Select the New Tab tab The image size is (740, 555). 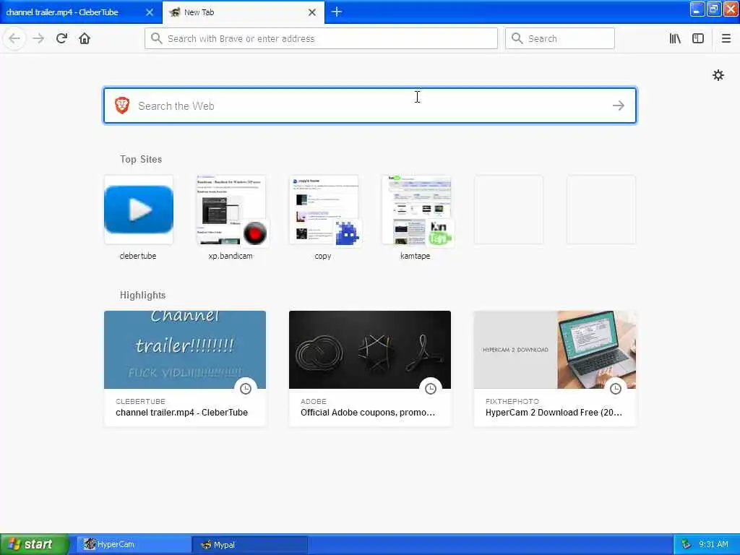(244, 12)
